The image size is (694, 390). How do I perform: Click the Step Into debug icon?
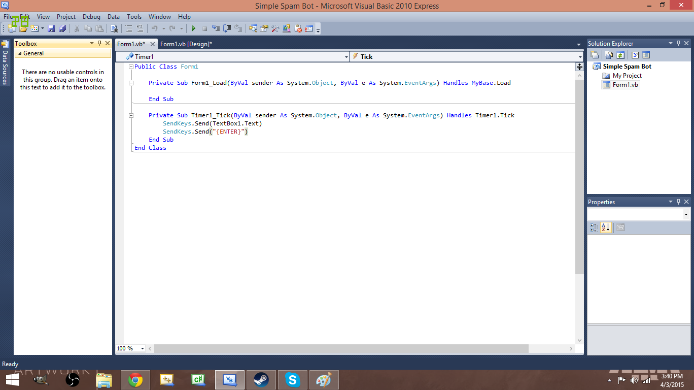[216, 28]
